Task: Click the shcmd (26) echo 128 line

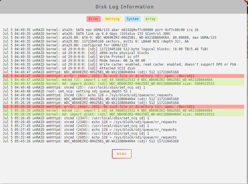Action: coord(88,95)
